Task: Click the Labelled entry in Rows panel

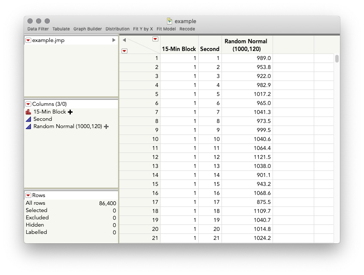Action: (36, 232)
